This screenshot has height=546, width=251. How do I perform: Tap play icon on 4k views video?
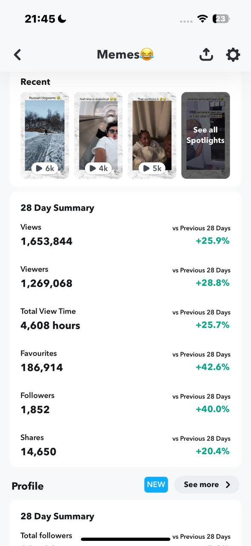coord(93,168)
